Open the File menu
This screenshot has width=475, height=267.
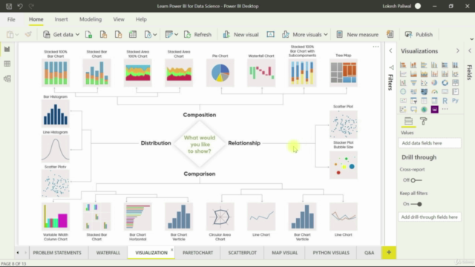tap(11, 19)
